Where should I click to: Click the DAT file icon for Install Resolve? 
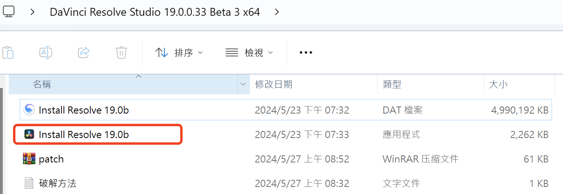[29, 110]
